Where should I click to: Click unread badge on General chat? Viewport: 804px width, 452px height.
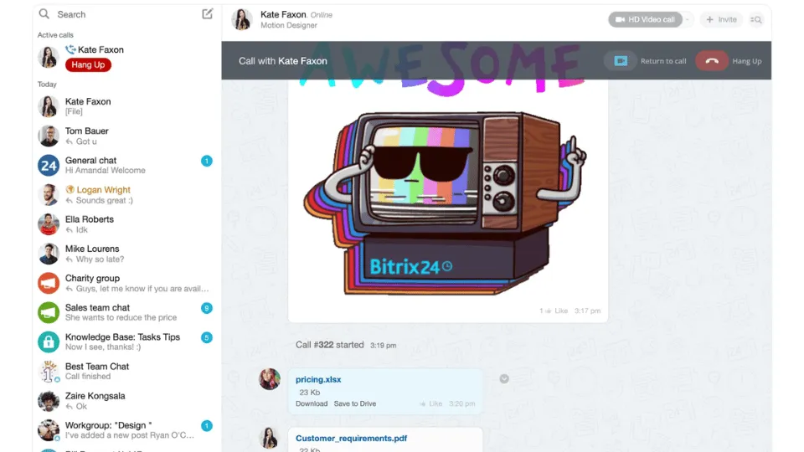(207, 161)
